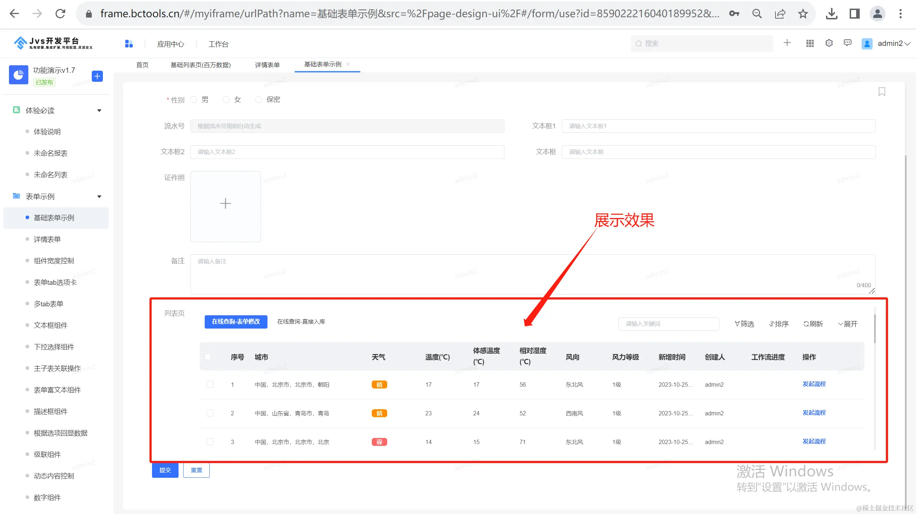The height and width of the screenshot is (514, 916).
Task: Tick the select-all checkbox in the table header
Action: click(x=208, y=357)
